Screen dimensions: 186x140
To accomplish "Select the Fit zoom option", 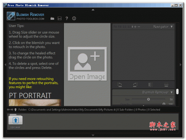I will (x=115, y=27).
